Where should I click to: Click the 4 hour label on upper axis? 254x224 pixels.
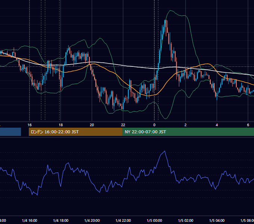(x=217, y=125)
